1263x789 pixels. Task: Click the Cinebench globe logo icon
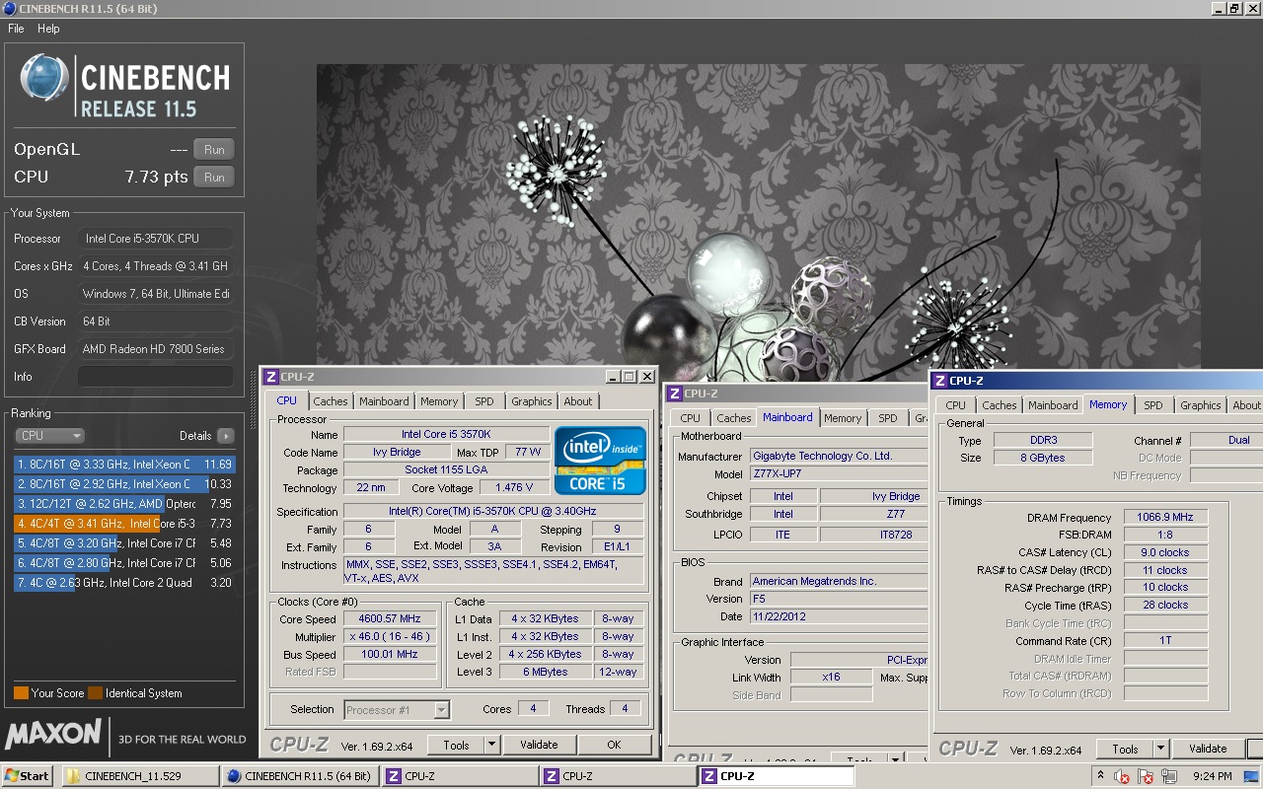coord(45,80)
